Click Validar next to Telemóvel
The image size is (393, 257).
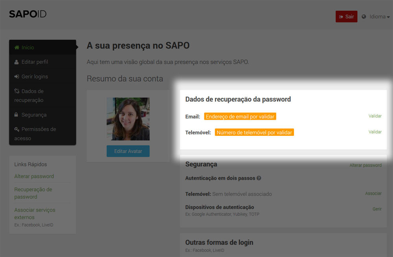coord(375,132)
